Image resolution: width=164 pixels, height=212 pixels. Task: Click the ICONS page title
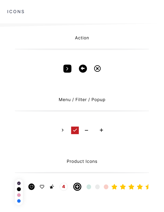click(16, 12)
